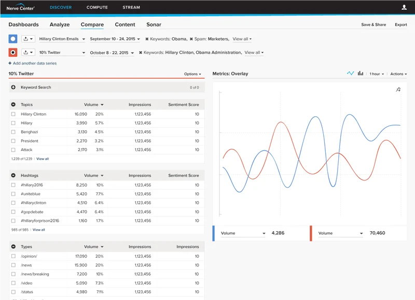Click the /video type text
This screenshot has height=300, width=415.
coord(26,283)
